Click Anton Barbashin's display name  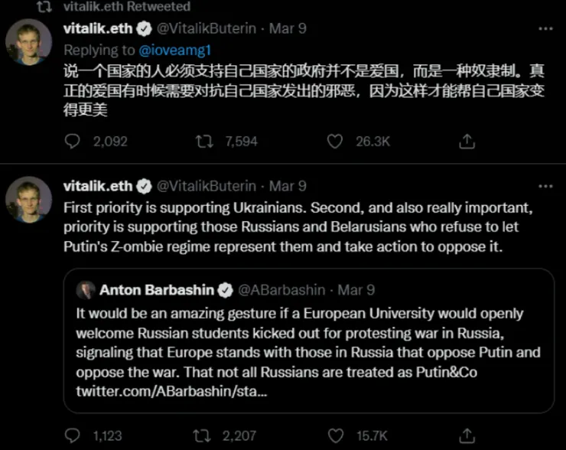(158, 290)
